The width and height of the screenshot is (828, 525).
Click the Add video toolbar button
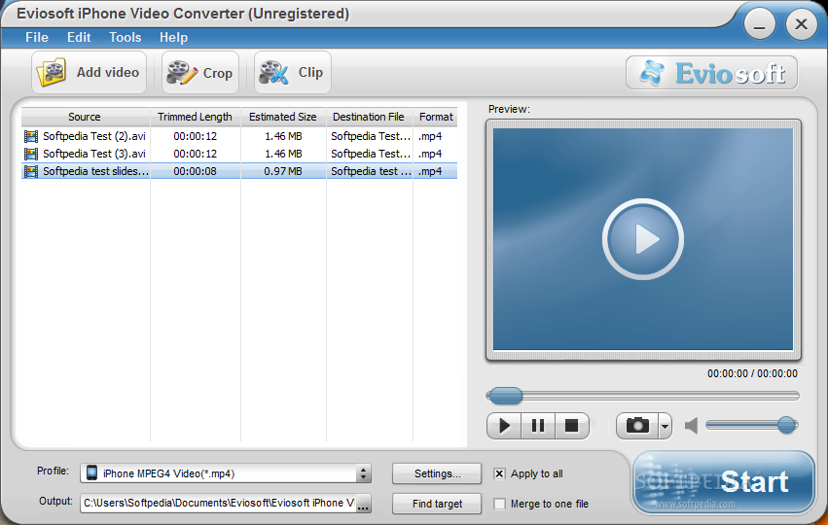[89, 72]
